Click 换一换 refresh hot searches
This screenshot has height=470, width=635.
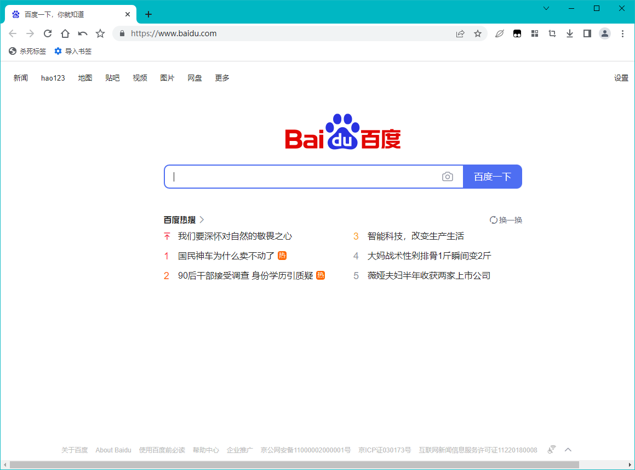(506, 220)
